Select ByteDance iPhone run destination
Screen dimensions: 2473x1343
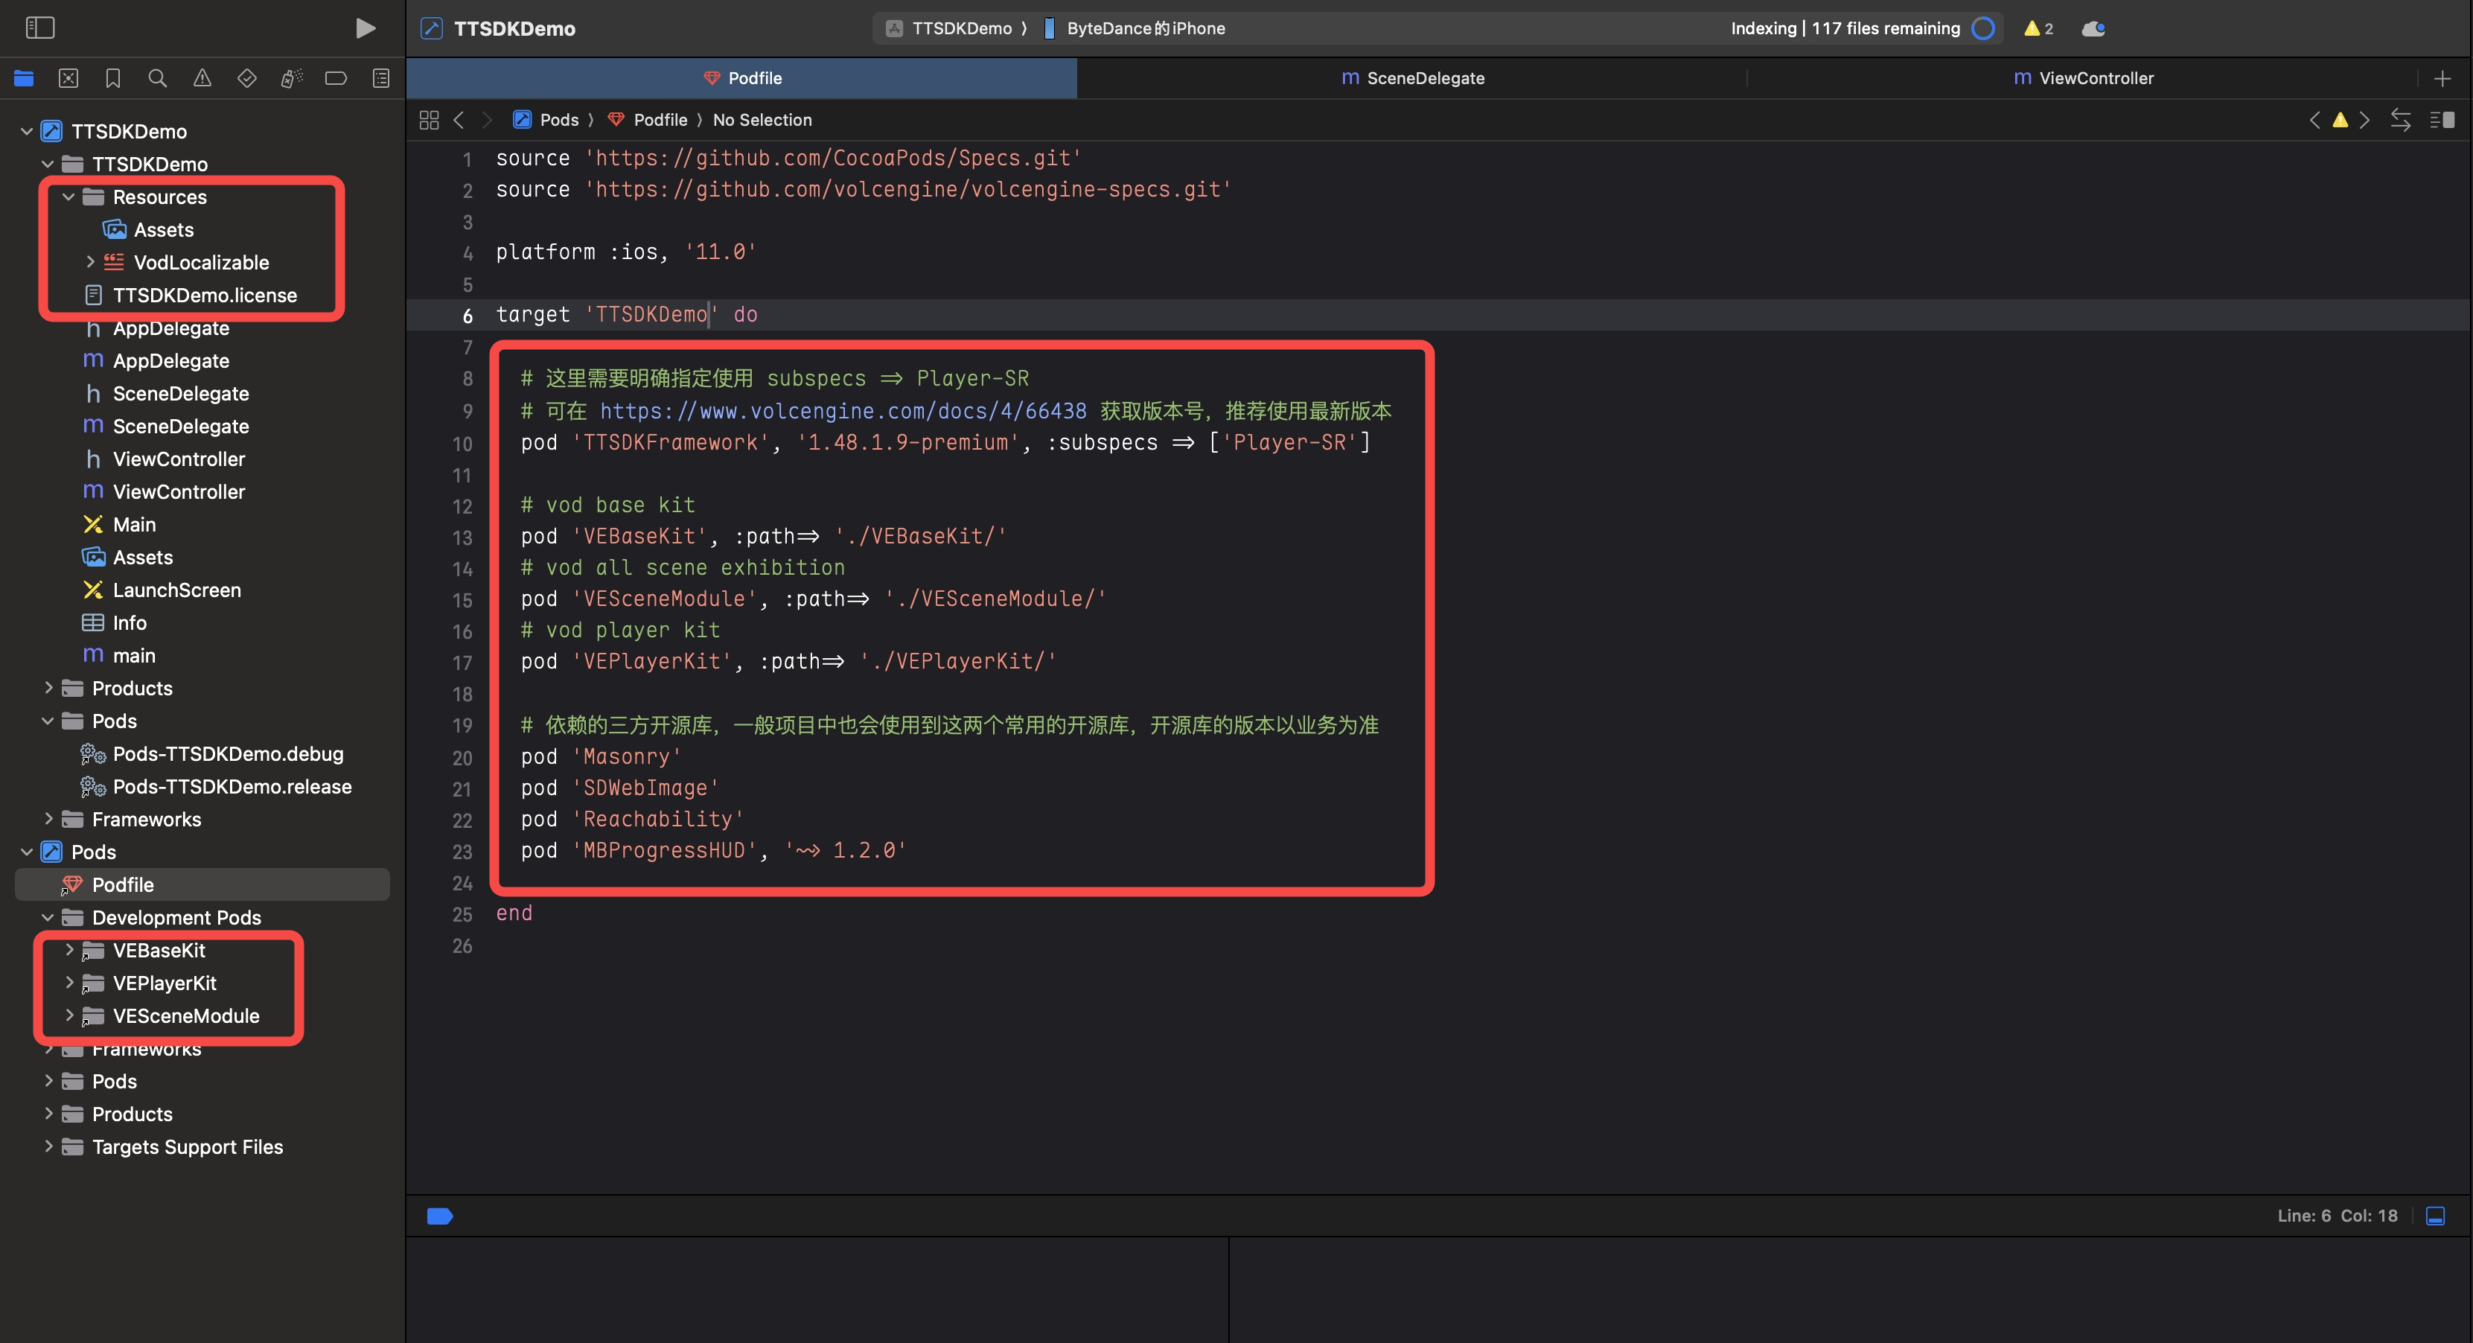(1144, 28)
